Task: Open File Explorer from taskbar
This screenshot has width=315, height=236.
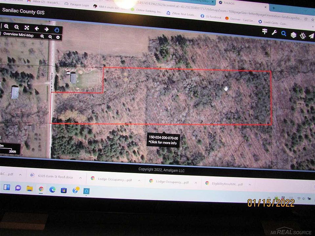Action: (x=30, y=188)
